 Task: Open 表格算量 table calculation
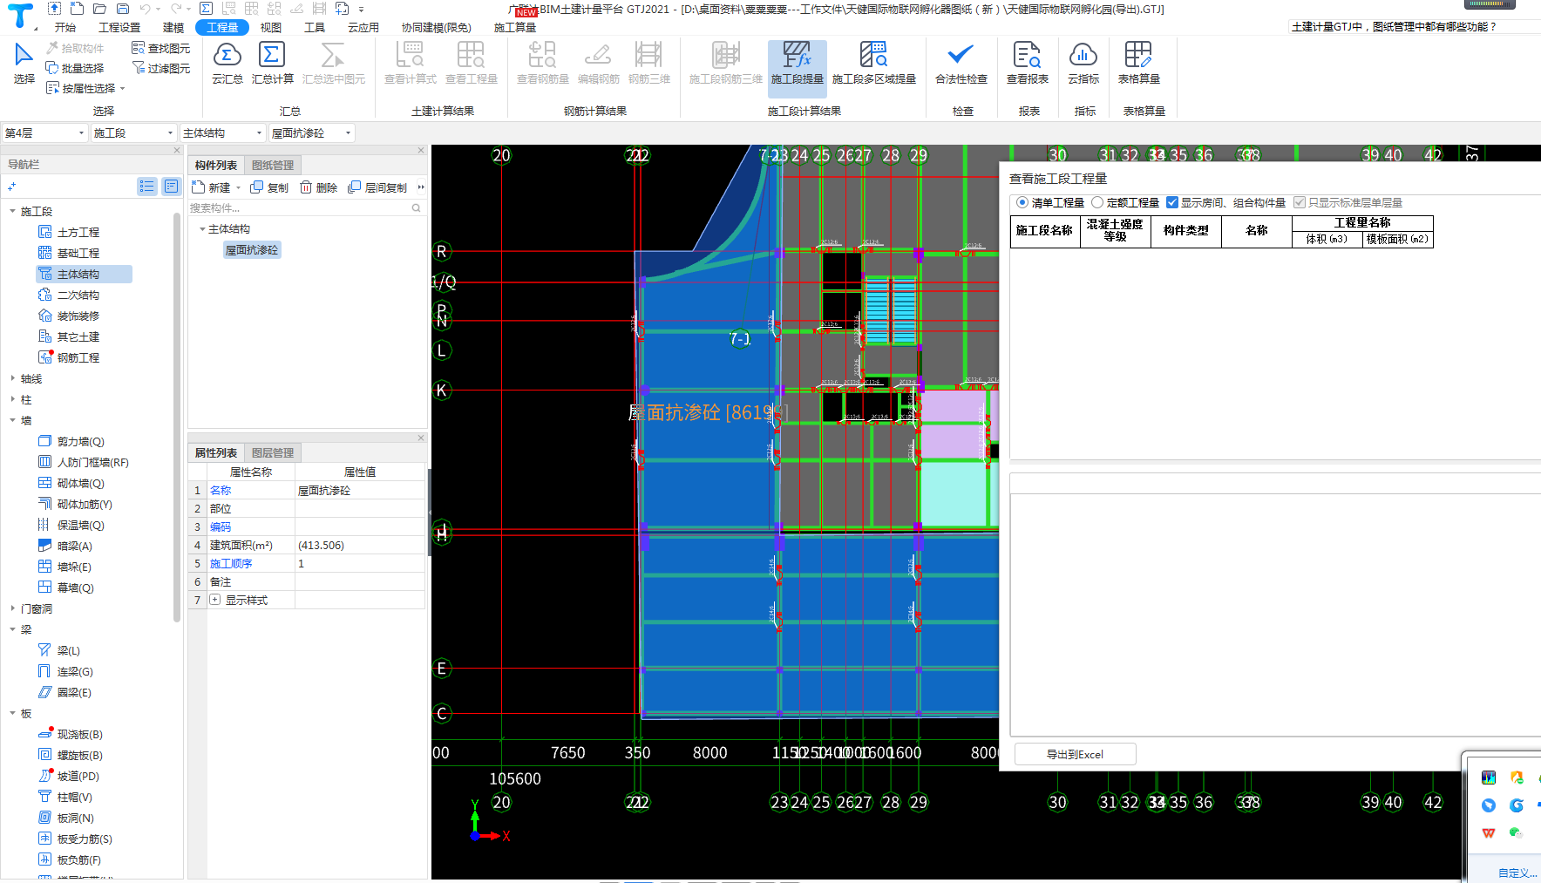pos(1138,64)
